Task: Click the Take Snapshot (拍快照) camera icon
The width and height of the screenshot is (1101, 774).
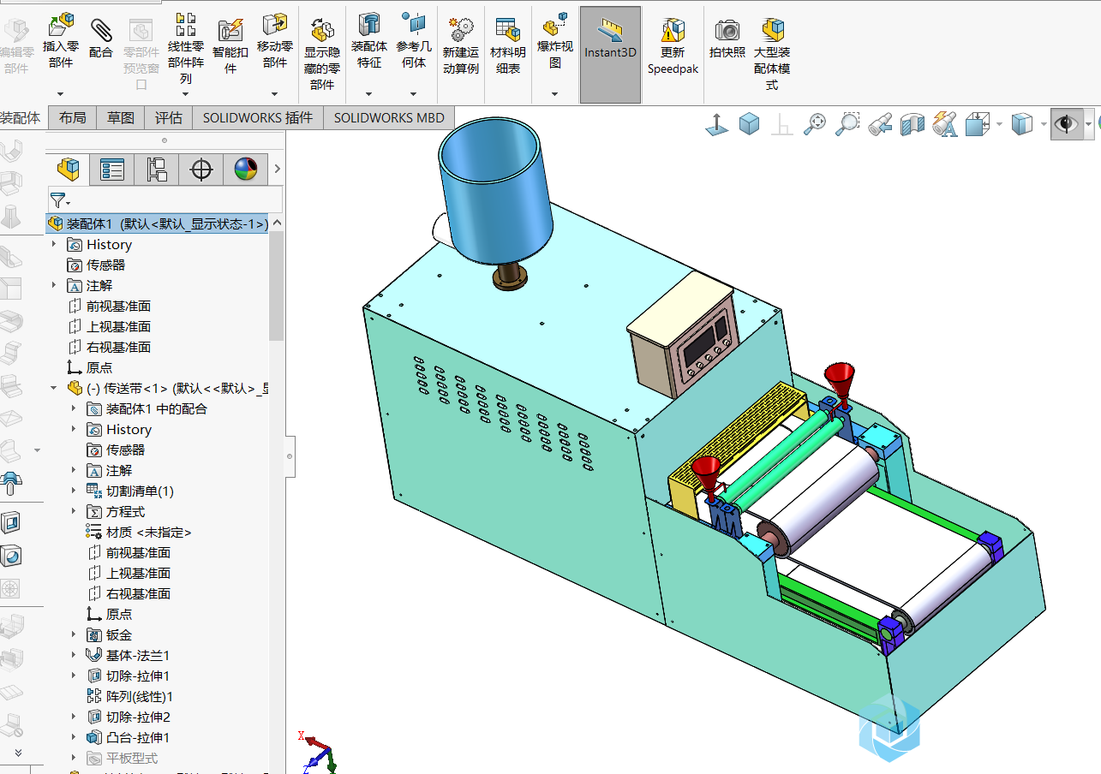Action: coord(727,31)
